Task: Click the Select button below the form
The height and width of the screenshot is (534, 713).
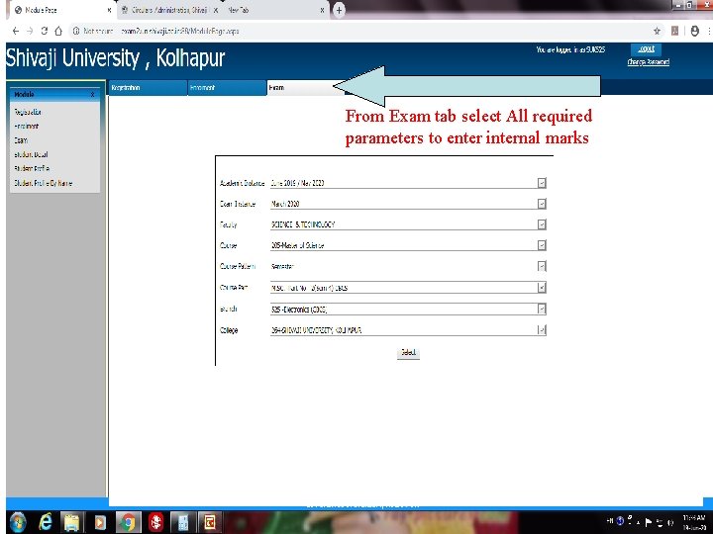Action: [x=408, y=352]
